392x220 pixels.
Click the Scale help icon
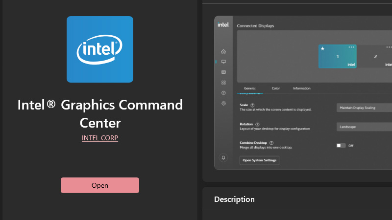(x=252, y=105)
